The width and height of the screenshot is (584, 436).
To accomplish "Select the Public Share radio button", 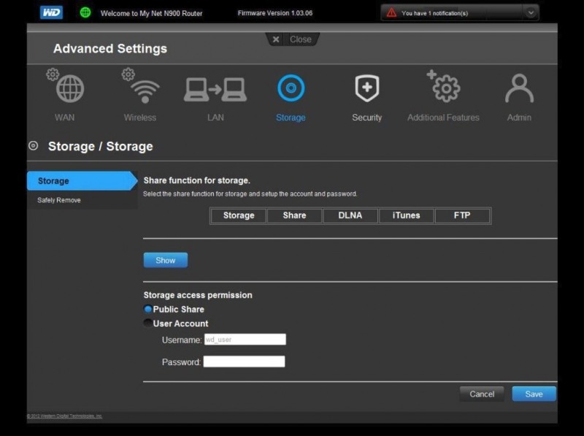I will [148, 310].
